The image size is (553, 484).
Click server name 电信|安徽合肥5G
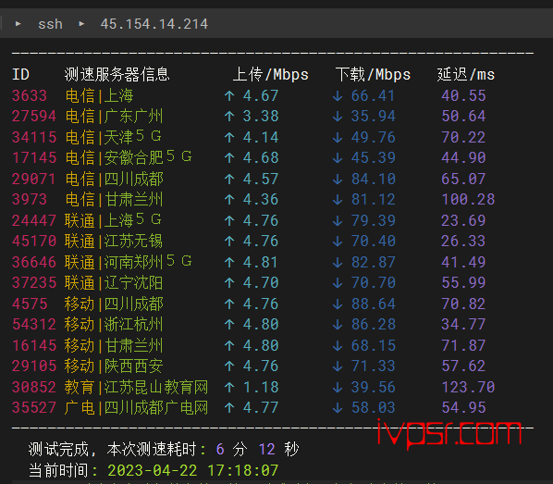tap(129, 157)
